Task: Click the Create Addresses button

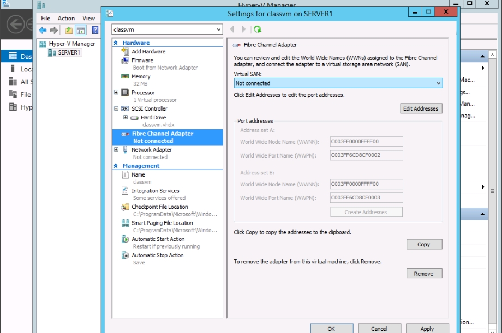Action: (366, 212)
